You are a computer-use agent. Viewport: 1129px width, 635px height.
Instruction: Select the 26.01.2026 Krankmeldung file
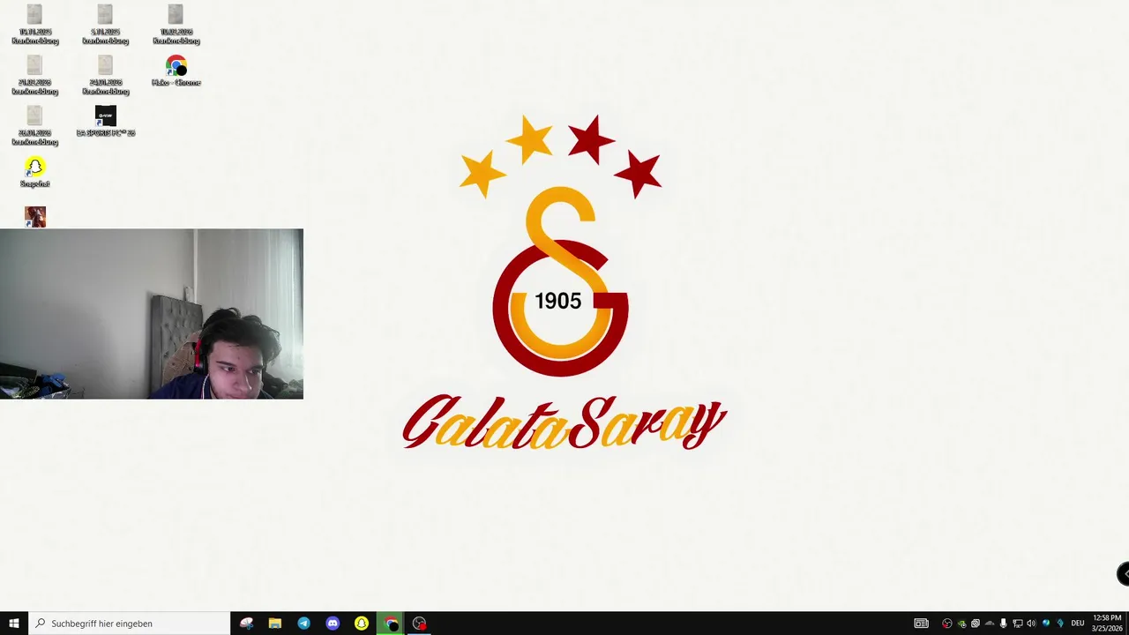(35, 126)
